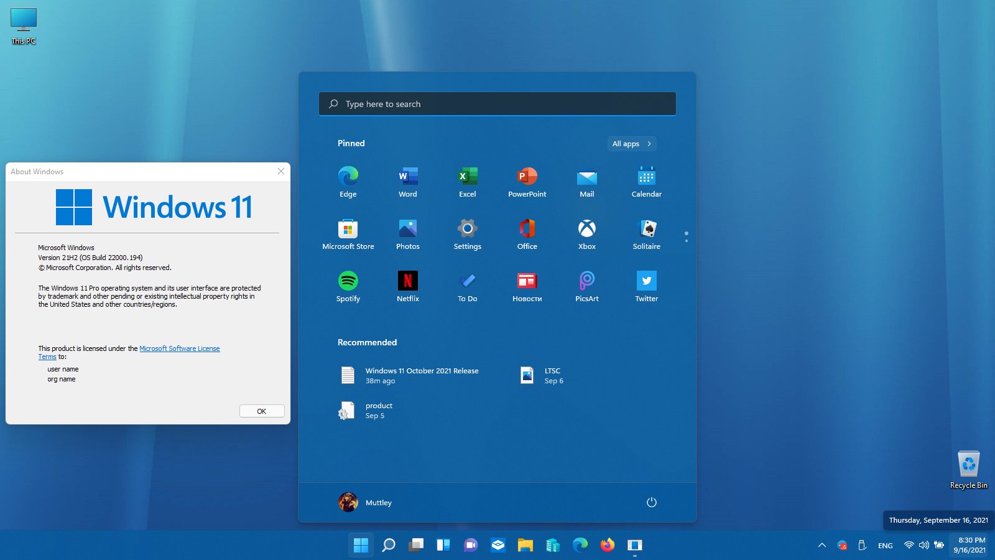
Task: Launch Netflix from pinned apps
Action: pos(407,287)
